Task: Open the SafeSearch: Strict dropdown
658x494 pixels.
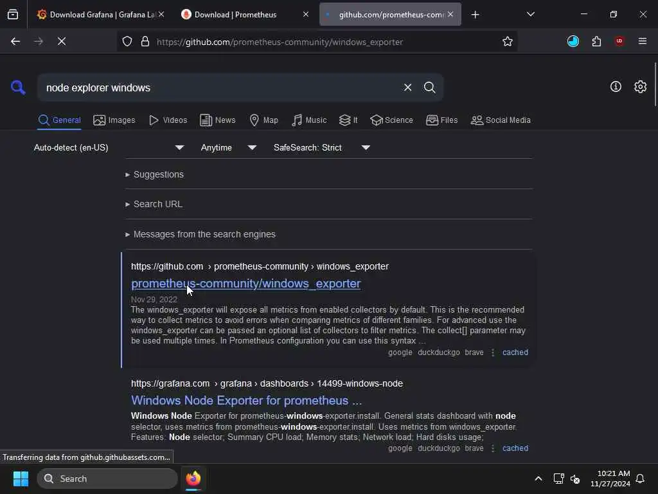Action: 321,147
